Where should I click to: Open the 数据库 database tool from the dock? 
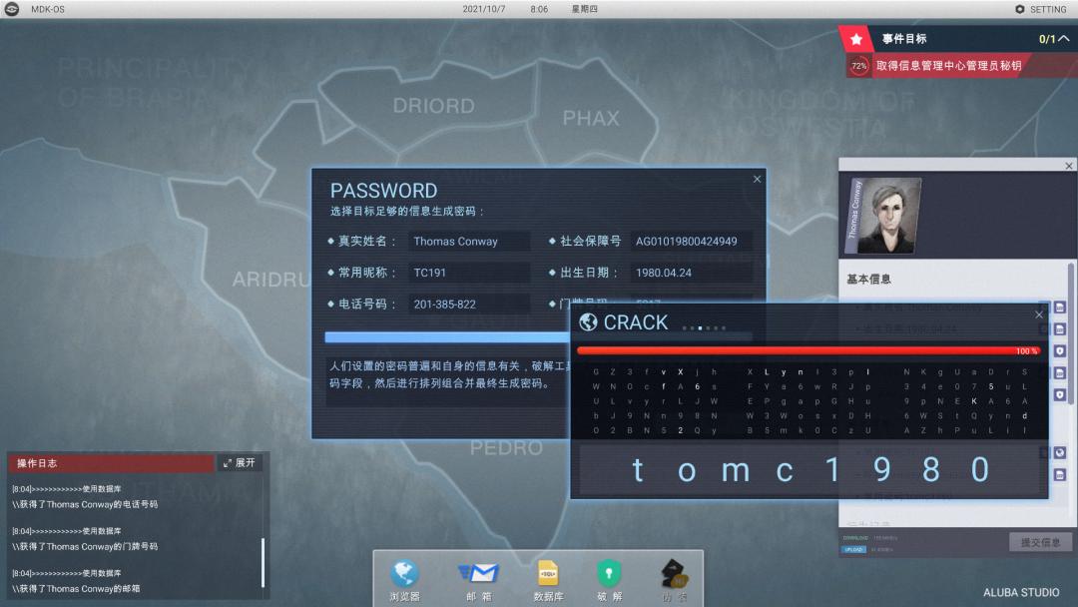coord(547,577)
